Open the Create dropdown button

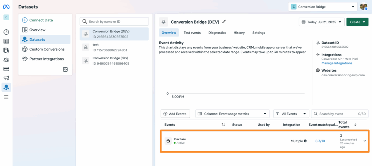[357, 22]
